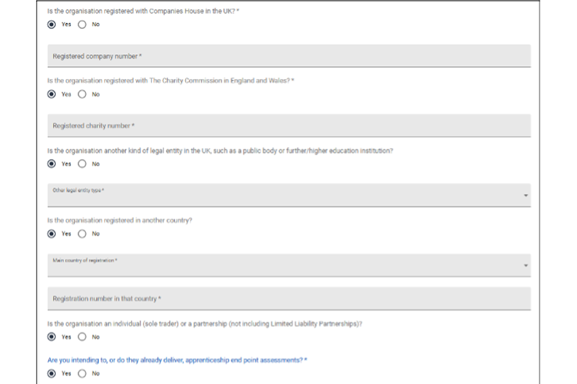Open the Other legal entity type dropdown
Image resolution: width=577 pixels, height=384 pixels.
pos(282,195)
